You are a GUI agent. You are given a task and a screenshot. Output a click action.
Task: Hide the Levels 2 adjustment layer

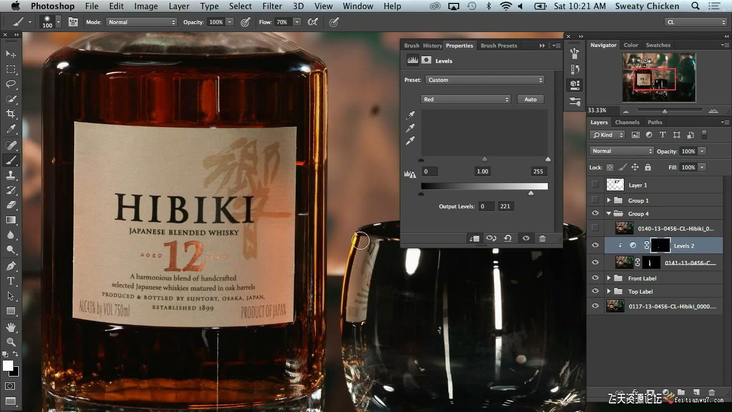click(x=595, y=245)
